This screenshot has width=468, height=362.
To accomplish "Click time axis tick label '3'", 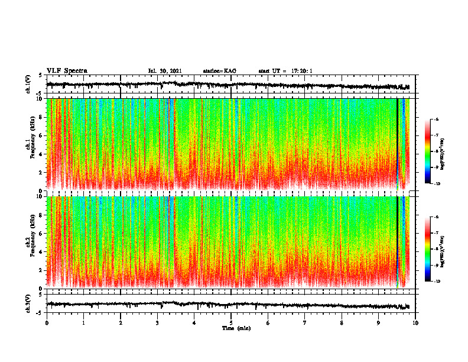I will click(157, 323).
